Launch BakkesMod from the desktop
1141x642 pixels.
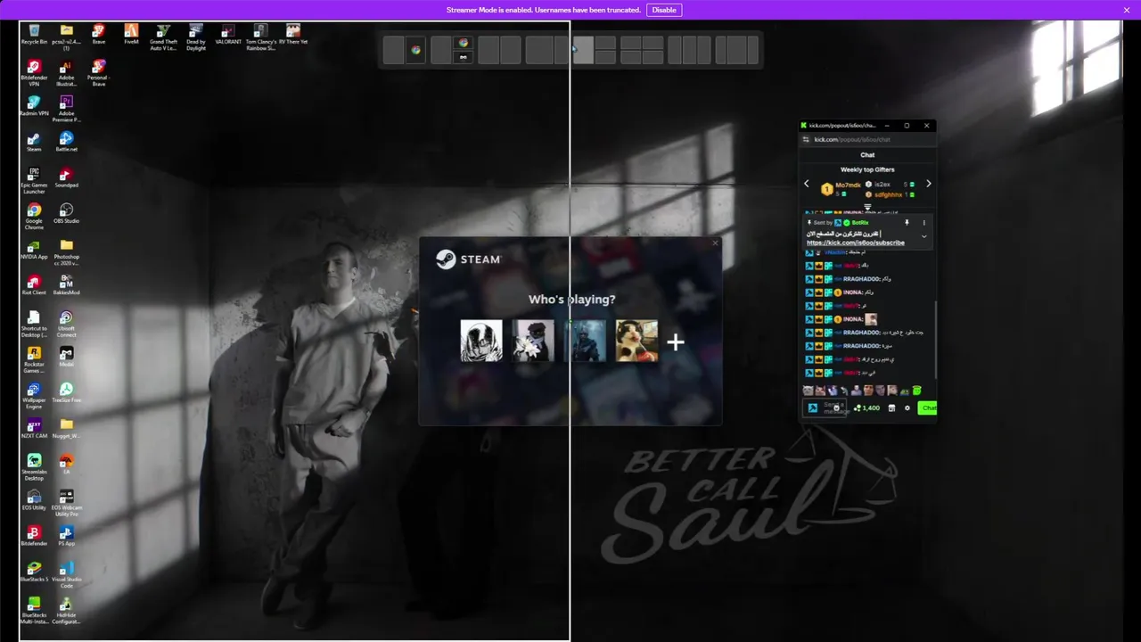tap(66, 285)
